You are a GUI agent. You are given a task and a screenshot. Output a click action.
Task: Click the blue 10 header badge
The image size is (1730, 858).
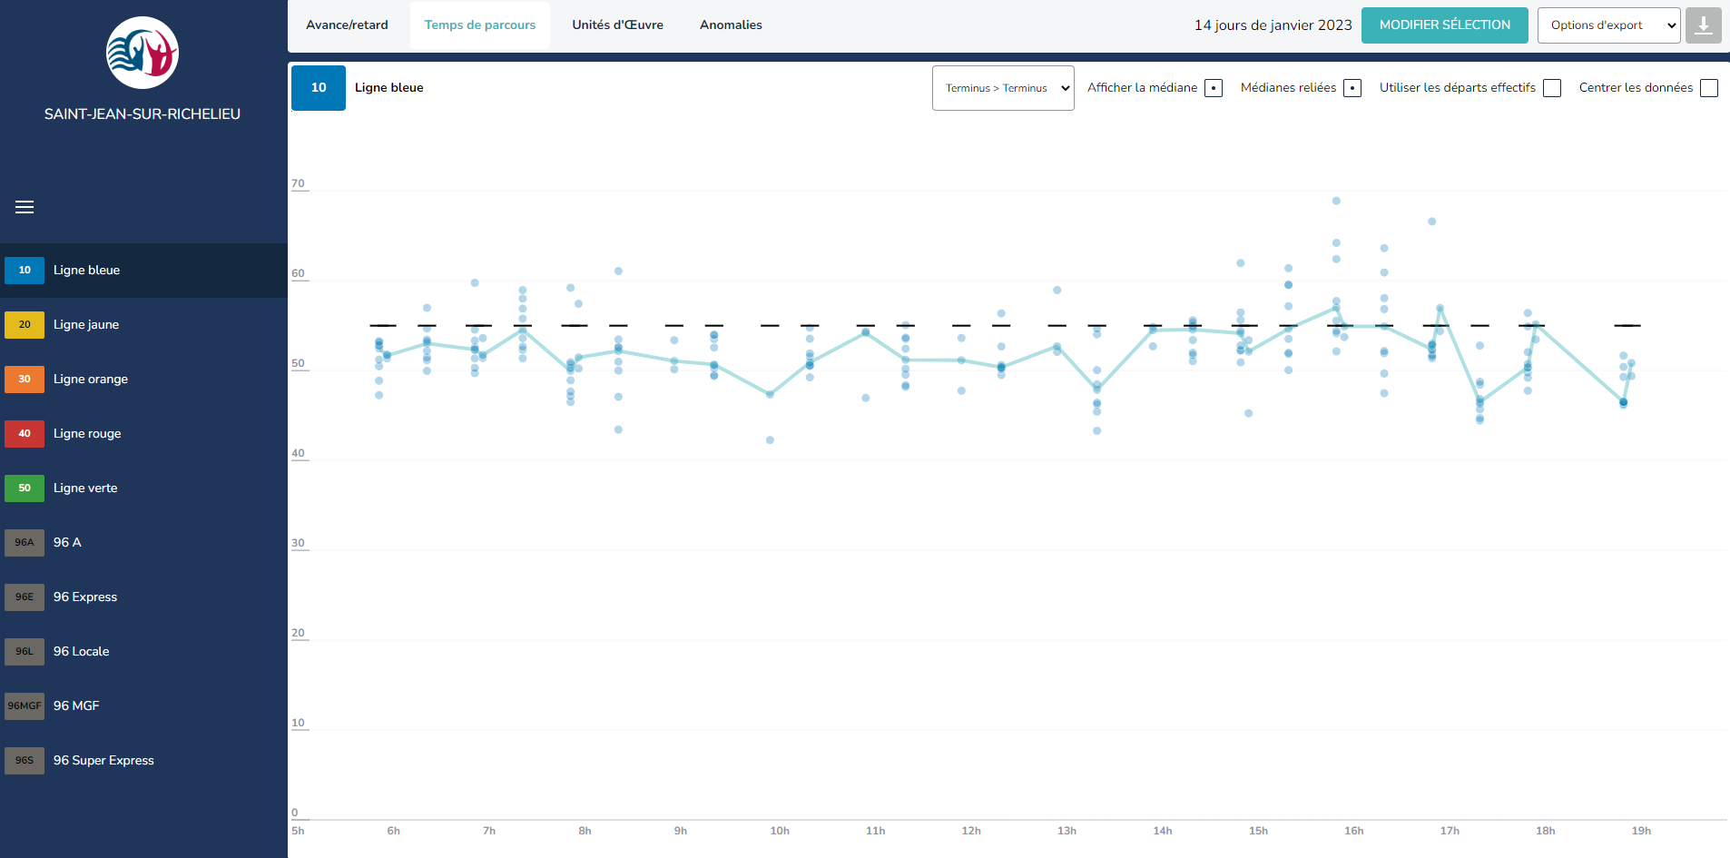point(319,88)
